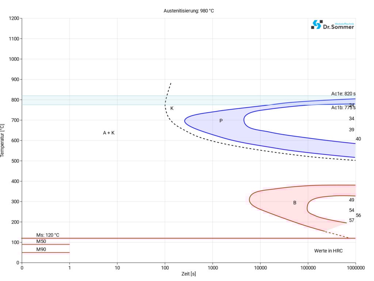Click the pearlite region label P
The image size is (374, 281).
click(x=221, y=121)
